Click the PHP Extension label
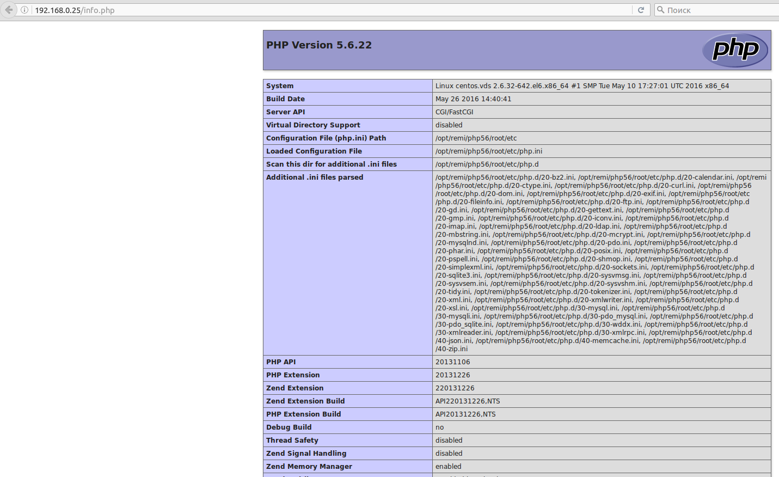The height and width of the screenshot is (477, 779). pos(293,375)
